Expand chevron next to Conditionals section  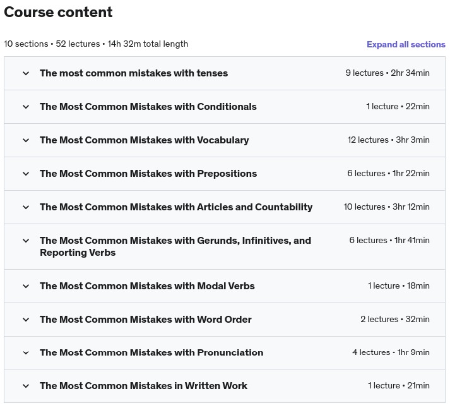[x=26, y=107]
